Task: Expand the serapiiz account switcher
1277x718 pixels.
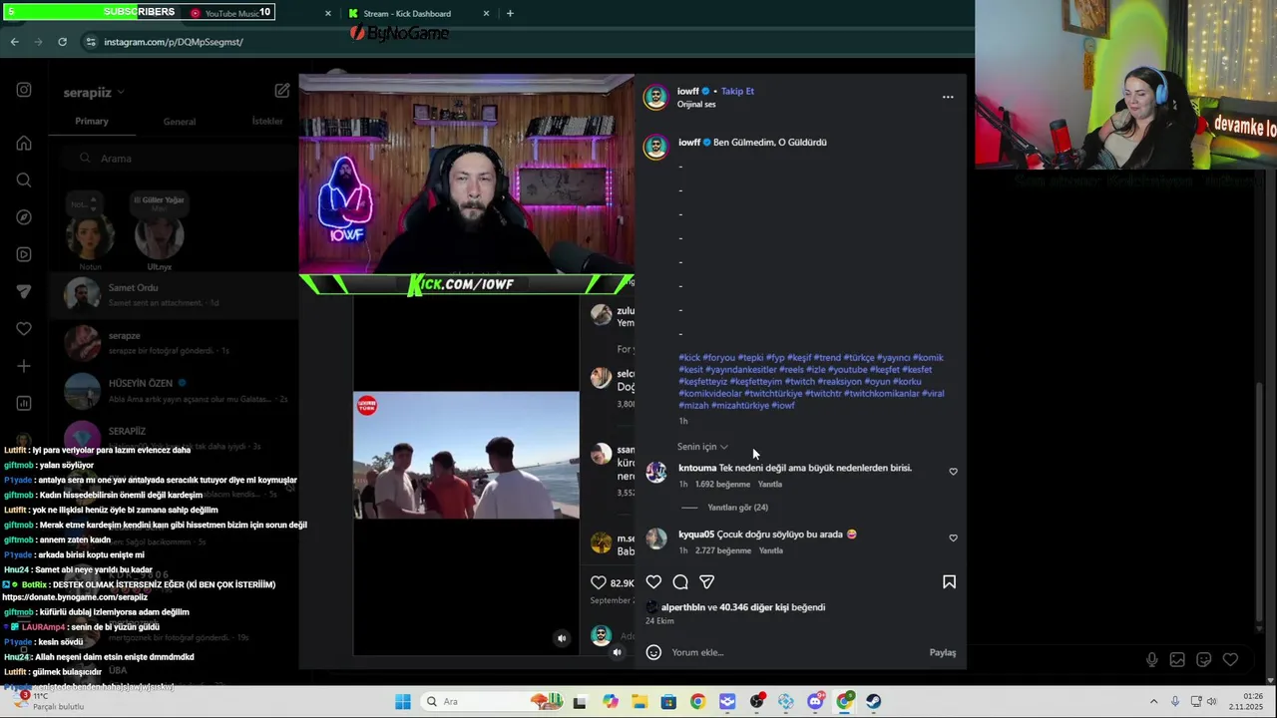Action: click(94, 92)
